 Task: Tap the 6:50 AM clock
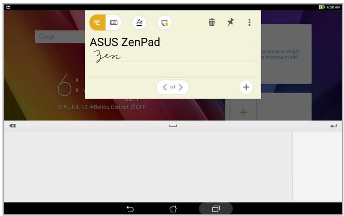pos(334,7)
